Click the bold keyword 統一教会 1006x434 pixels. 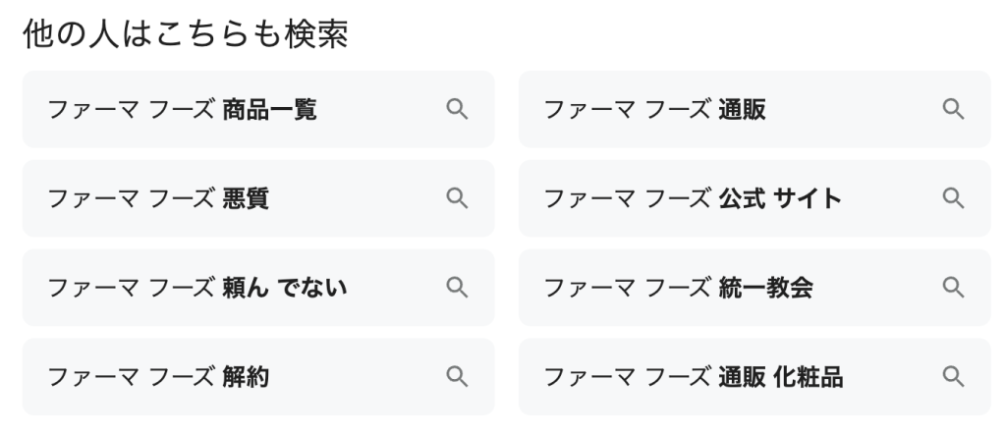pyautogui.click(x=765, y=289)
